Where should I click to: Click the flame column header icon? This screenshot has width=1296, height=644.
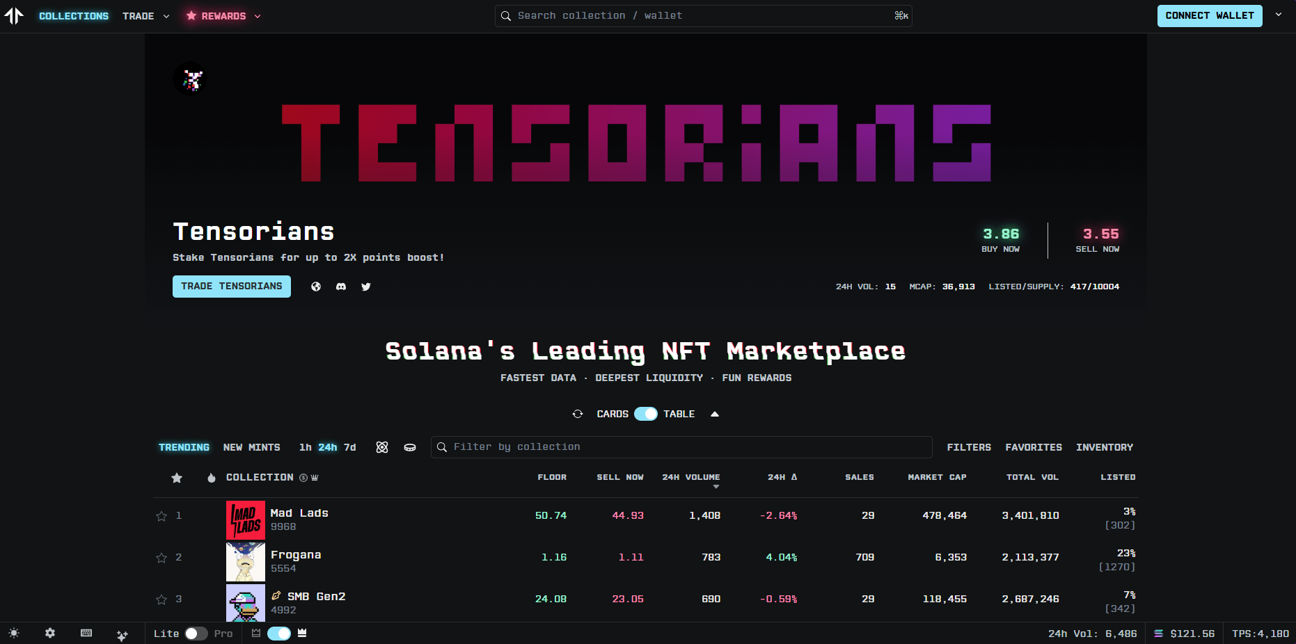(212, 478)
